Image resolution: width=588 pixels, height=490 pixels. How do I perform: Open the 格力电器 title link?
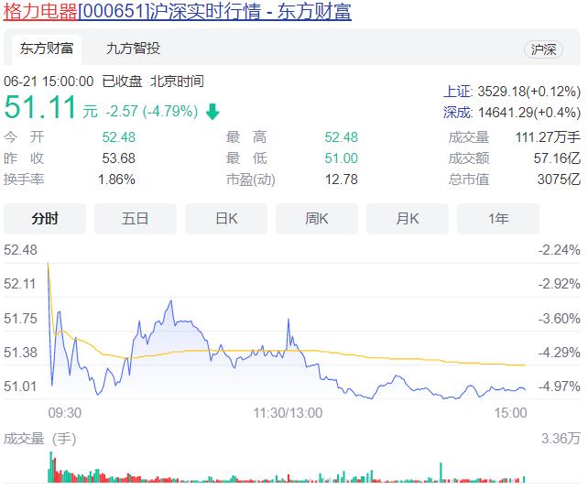pos(178,10)
